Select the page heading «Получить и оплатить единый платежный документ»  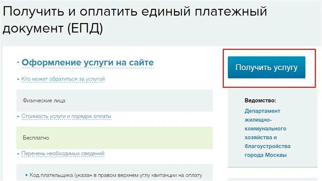click(135, 19)
